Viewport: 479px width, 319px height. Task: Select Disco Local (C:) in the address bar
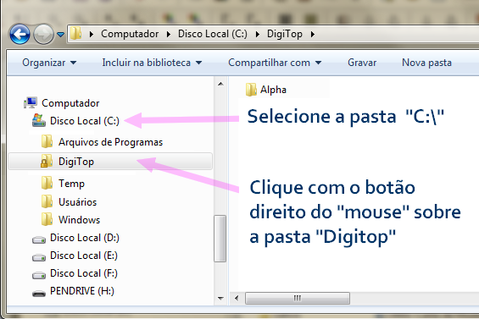(213, 34)
